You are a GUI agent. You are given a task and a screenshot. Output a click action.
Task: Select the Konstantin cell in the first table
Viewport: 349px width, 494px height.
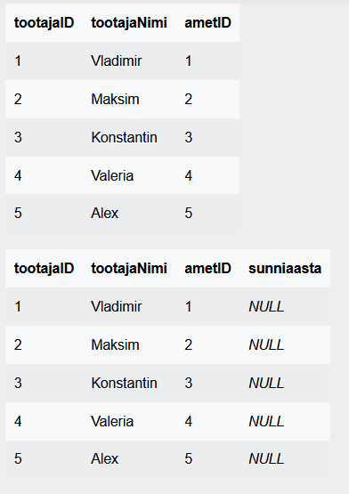(125, 137)
